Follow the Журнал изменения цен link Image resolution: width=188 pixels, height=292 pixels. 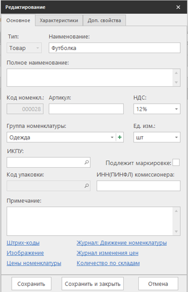coord(107,253)
